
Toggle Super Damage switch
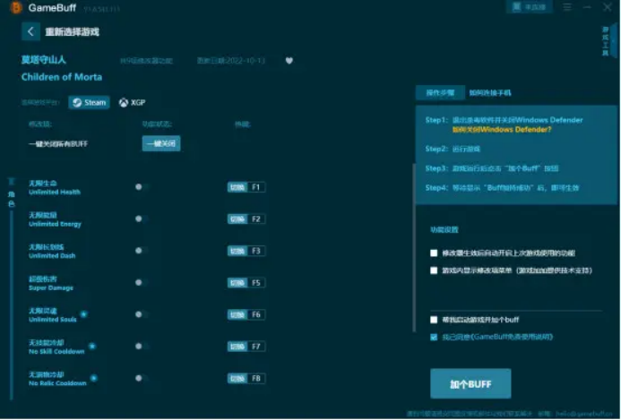click(142, 283)
